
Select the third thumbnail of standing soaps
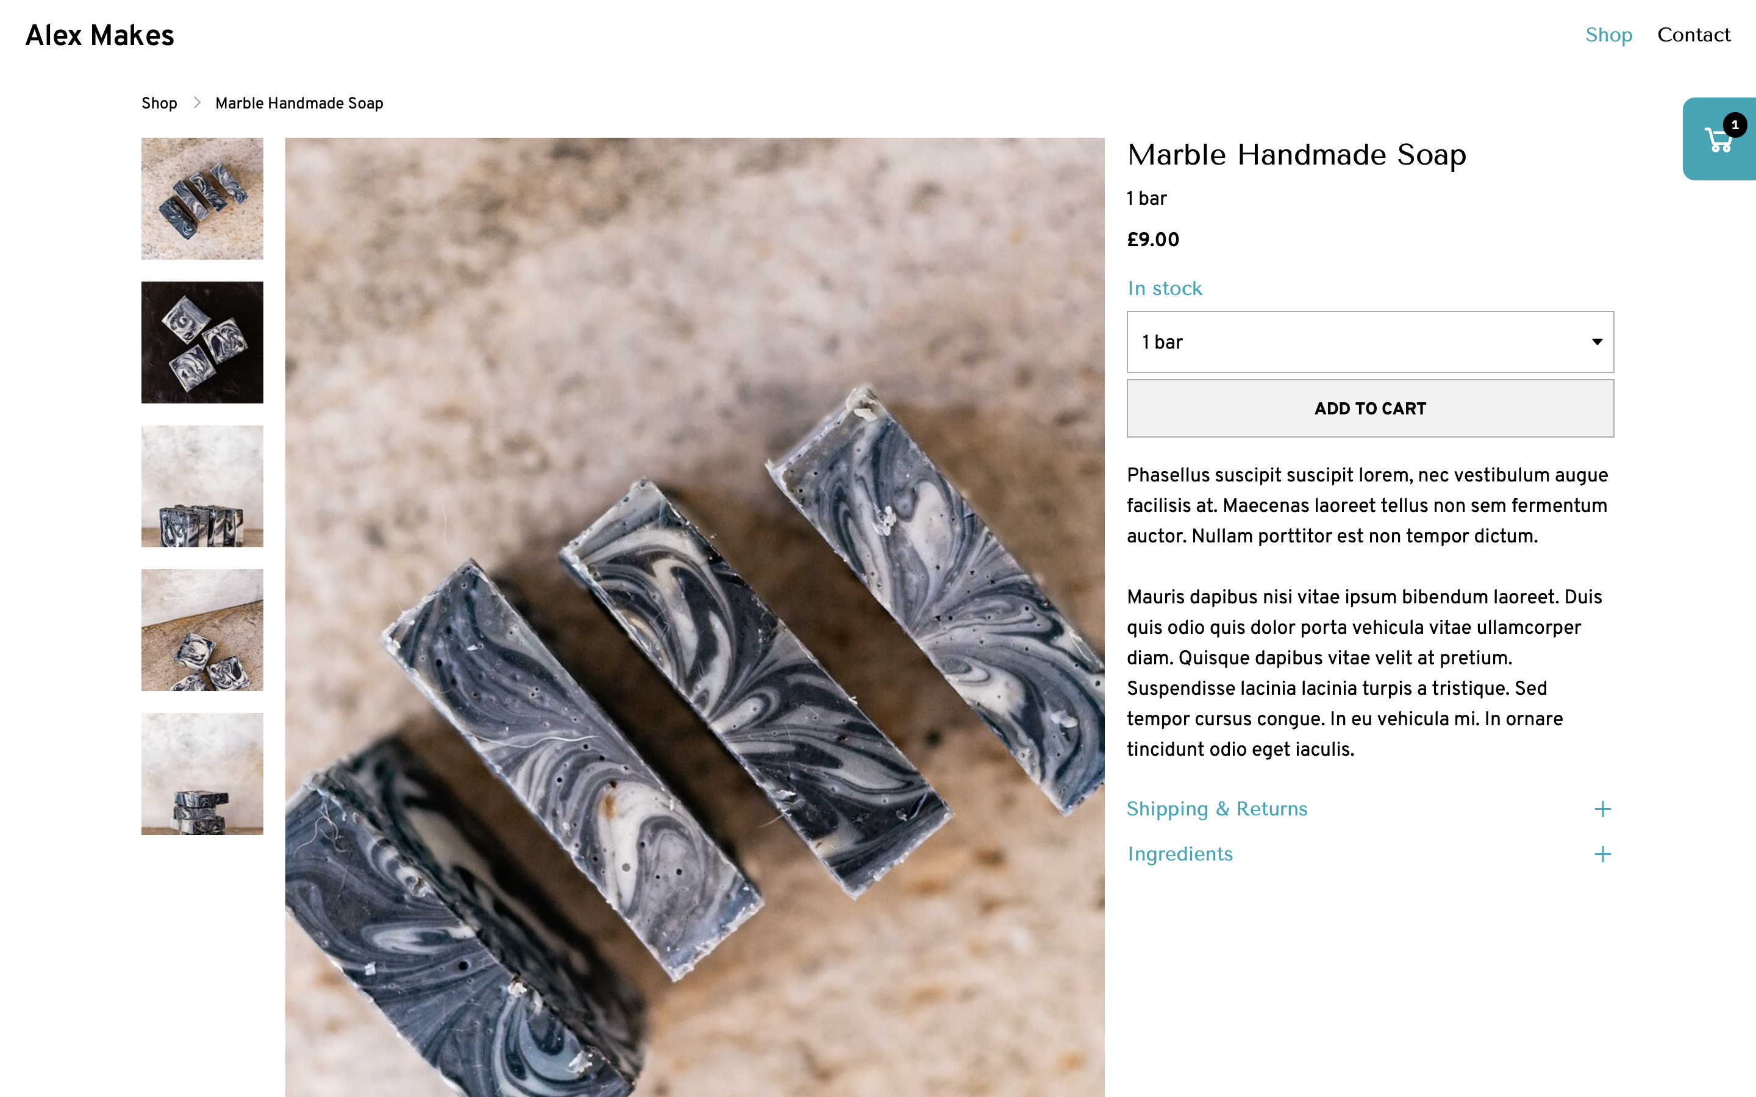point(202,486)
